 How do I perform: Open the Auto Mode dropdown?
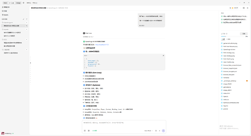pos(148,131)
